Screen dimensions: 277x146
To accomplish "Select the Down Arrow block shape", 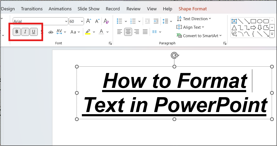I will pos(259,28).
